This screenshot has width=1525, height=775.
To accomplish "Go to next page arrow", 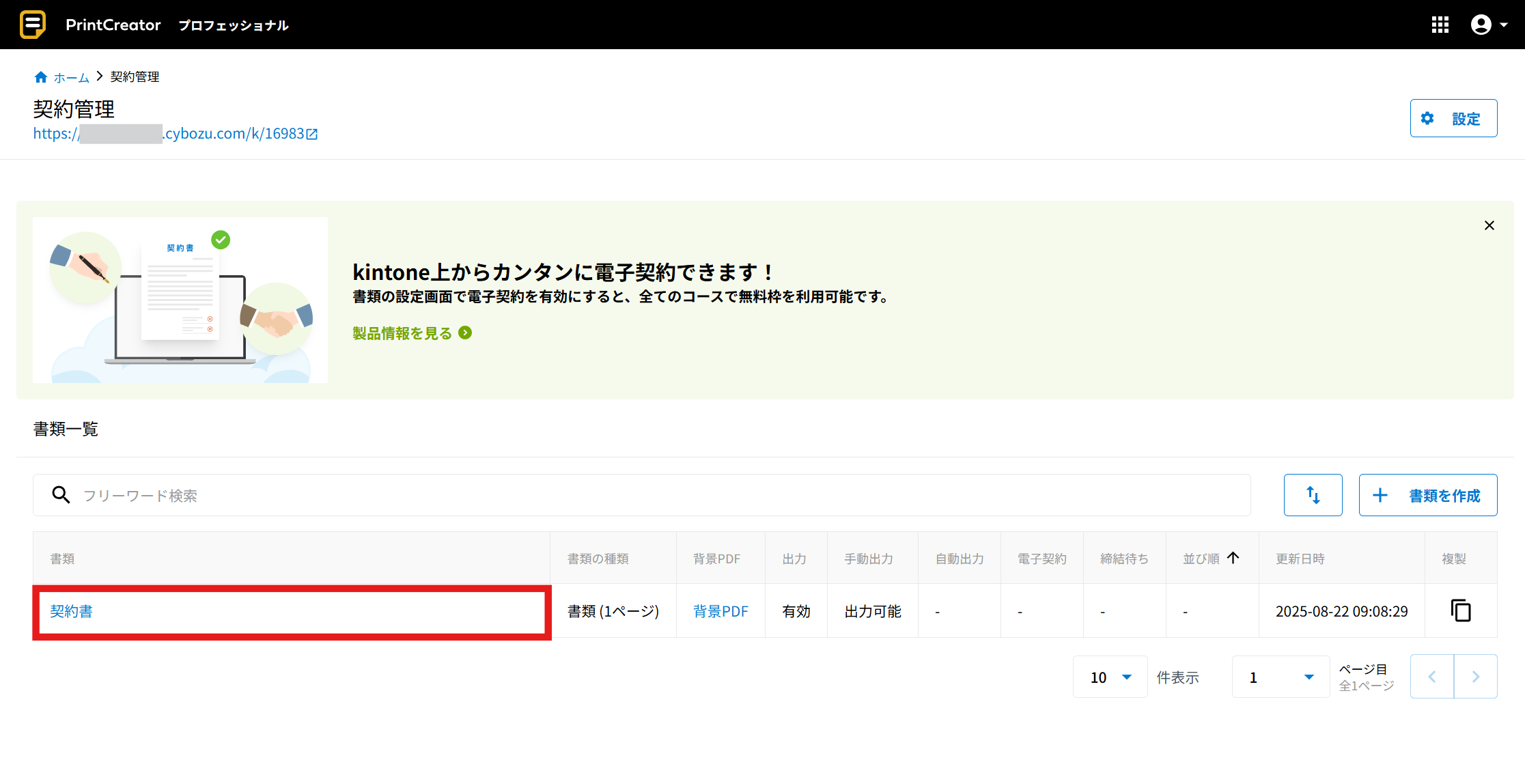I will click(1476, 677).
